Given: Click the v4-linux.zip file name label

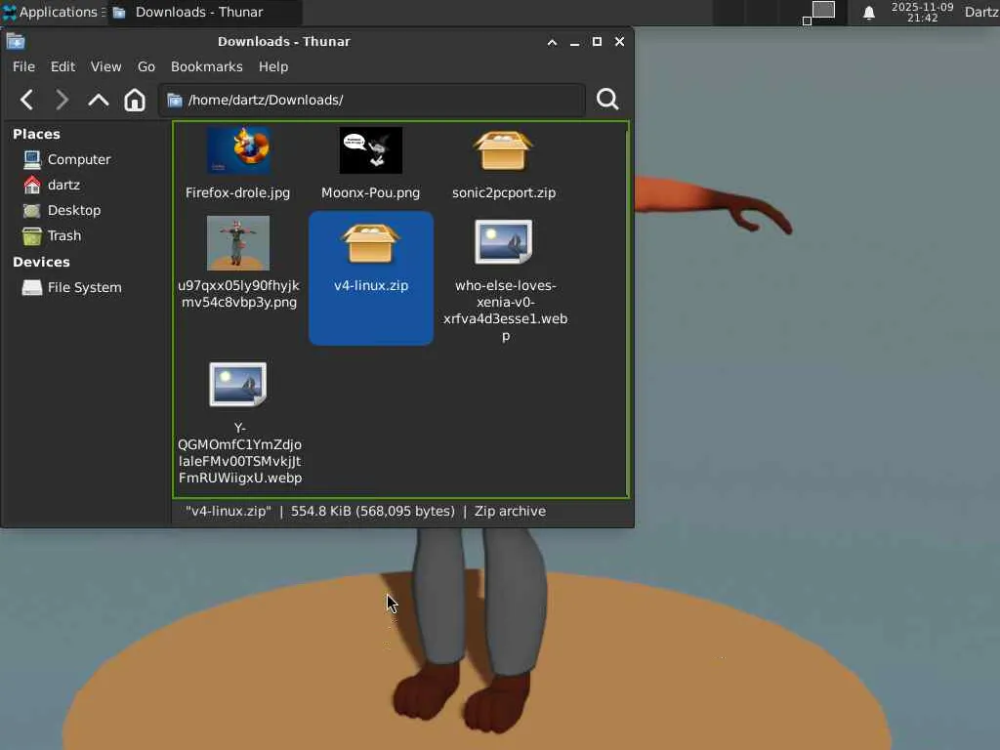Looking at the screenshot, I should click(371, 286).
